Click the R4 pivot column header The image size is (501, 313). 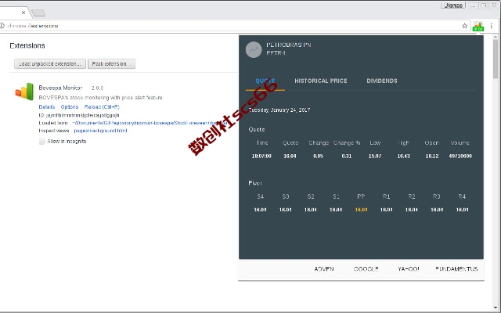coord(462,196)
